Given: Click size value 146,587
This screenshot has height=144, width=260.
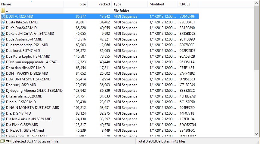Looking at the screenshot, I should (x=80, y=56).
